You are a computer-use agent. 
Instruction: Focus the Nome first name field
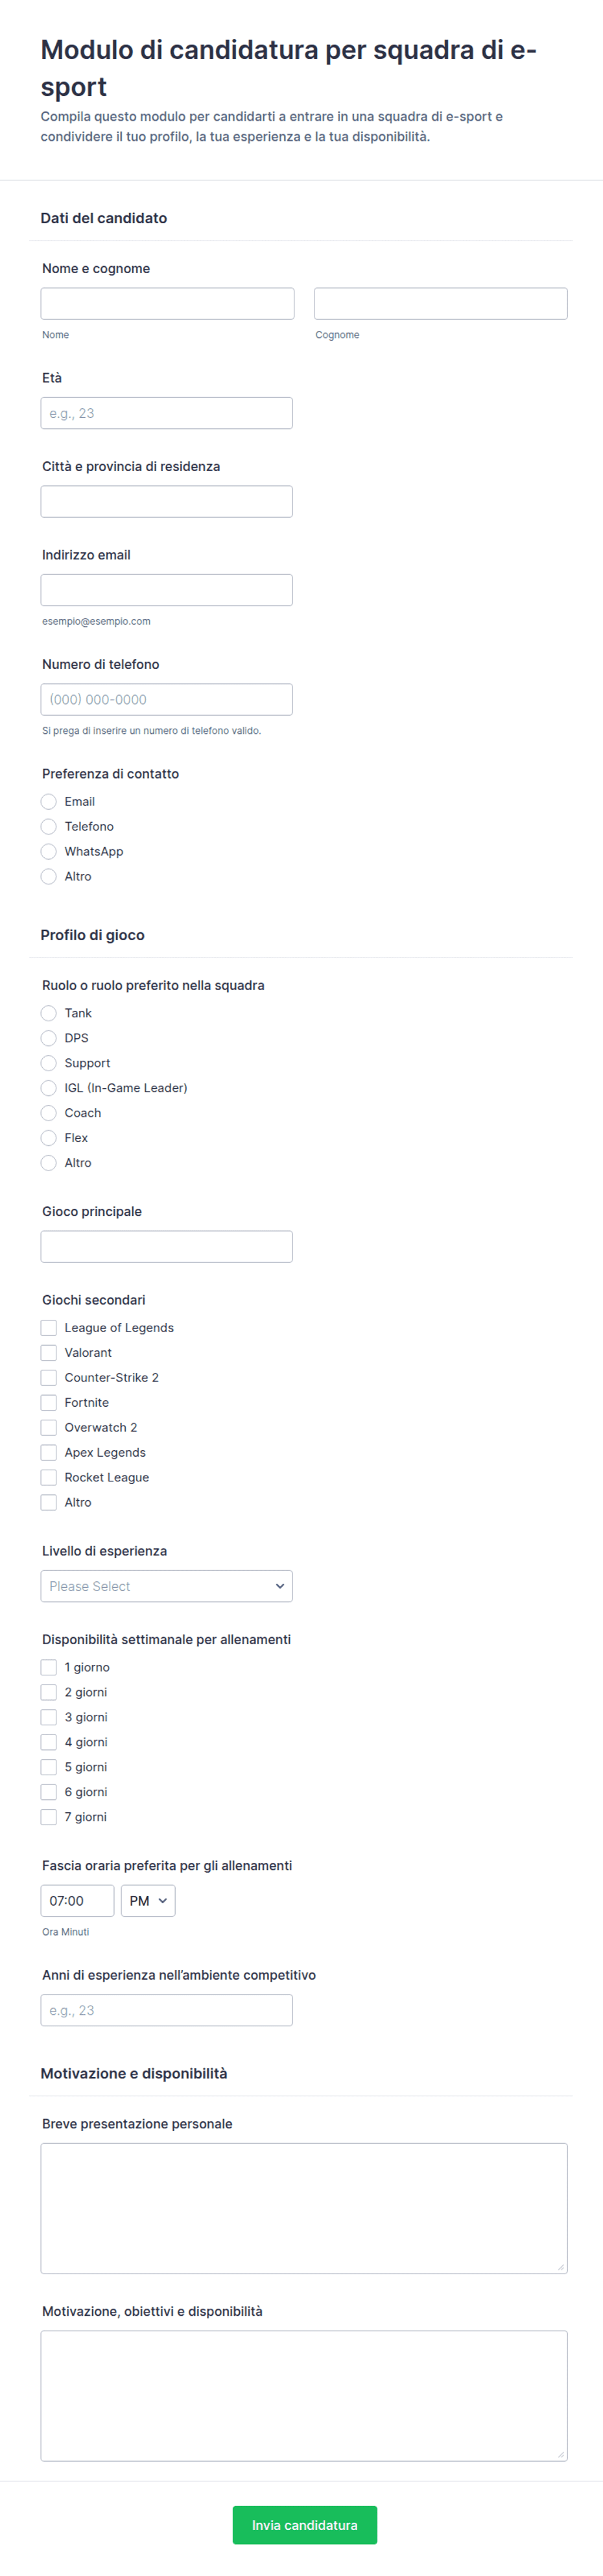point(168,304)
